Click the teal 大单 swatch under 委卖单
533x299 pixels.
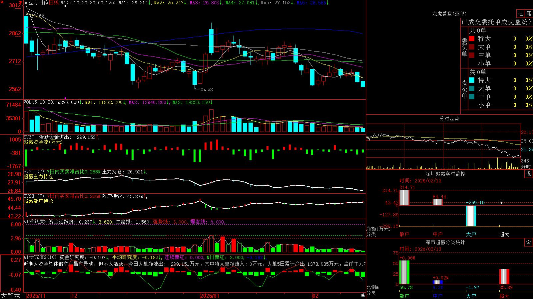coord(472,88)
